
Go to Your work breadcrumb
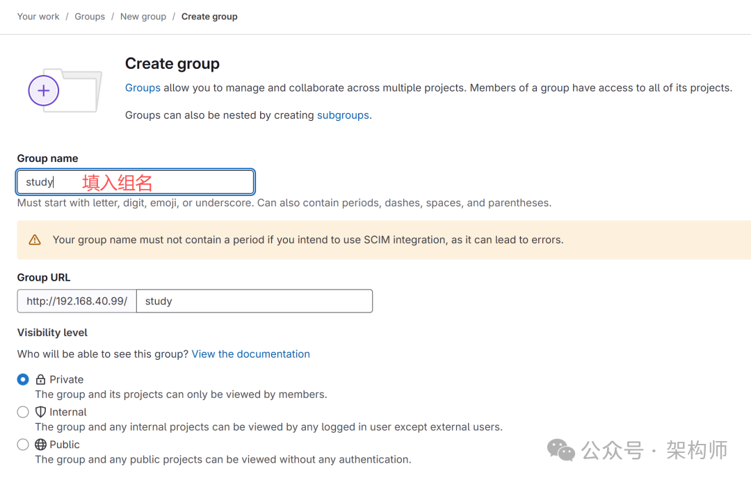pos(38,17)
